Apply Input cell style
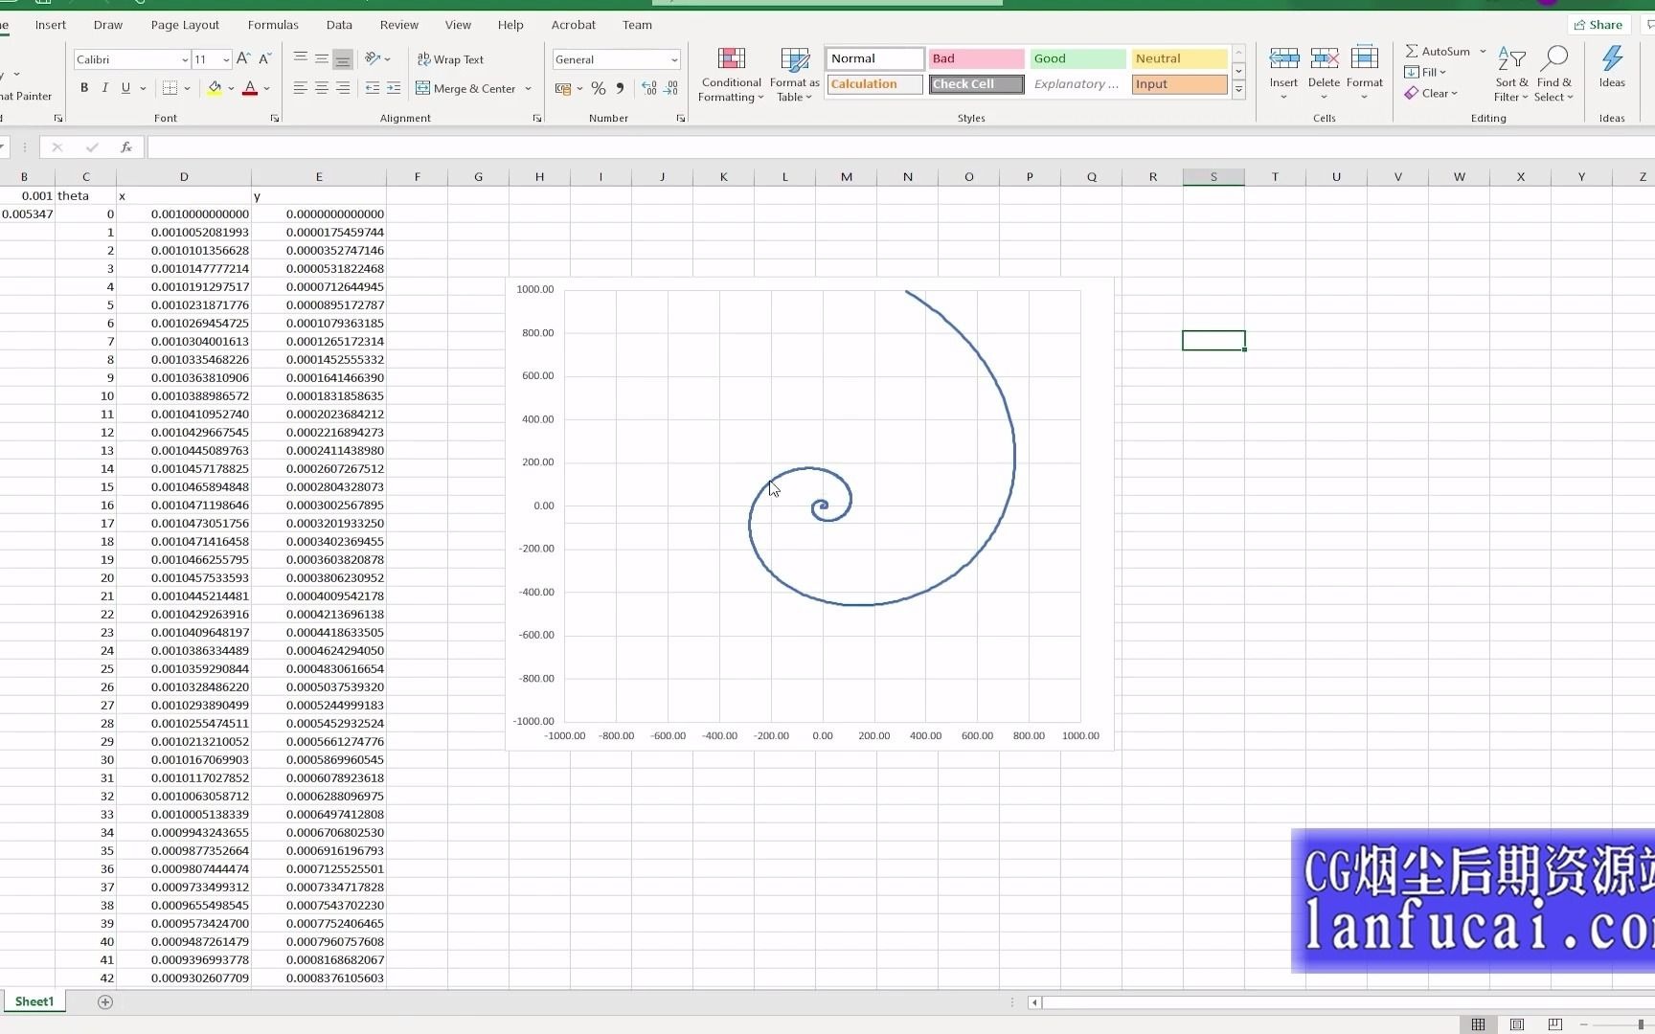This screenshot has height=1034, width=1655. (1179, 84)
